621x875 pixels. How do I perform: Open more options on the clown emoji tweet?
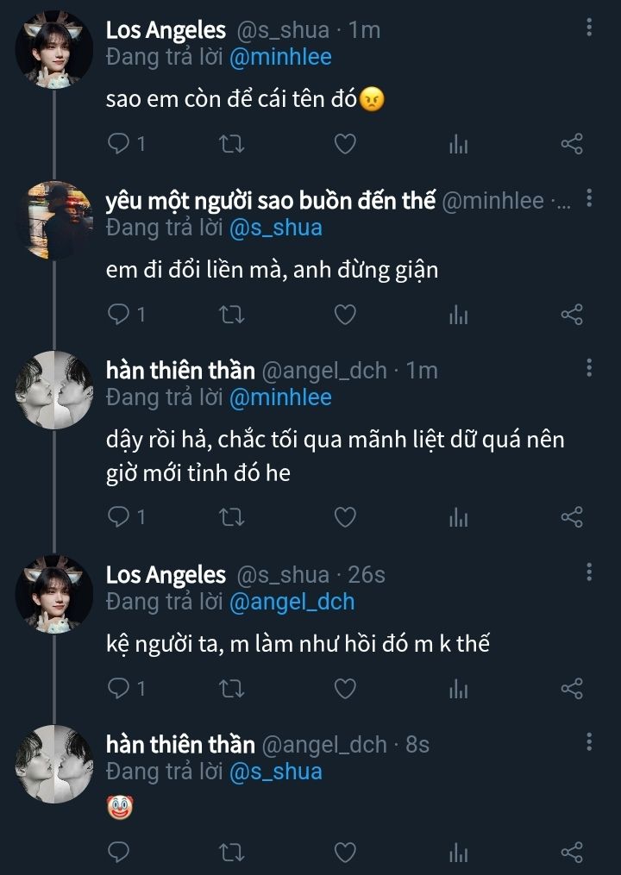pyautogui.click(x=589, y=742)
